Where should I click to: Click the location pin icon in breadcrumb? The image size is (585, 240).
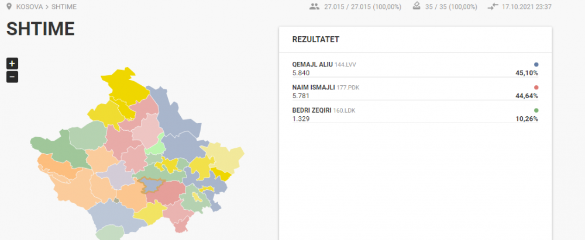coord(9,6)
